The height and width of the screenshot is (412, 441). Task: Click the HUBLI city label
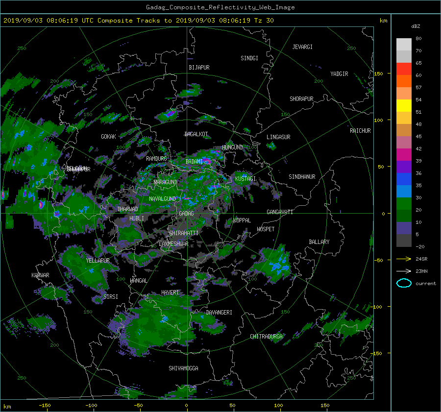[x=137, y=218]
